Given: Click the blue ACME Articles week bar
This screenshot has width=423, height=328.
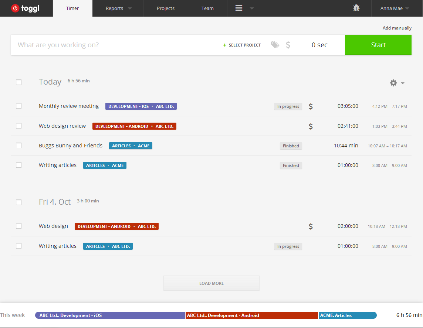Looking at the screenshot, I should pos(348,315).
